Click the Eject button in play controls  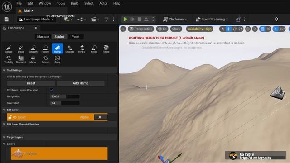point(146,19)
